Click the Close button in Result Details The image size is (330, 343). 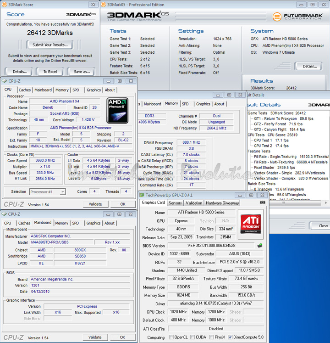click(320, 226)
